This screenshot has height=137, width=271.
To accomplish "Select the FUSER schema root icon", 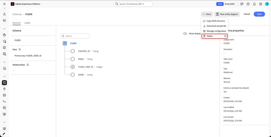I will (65, 43).
